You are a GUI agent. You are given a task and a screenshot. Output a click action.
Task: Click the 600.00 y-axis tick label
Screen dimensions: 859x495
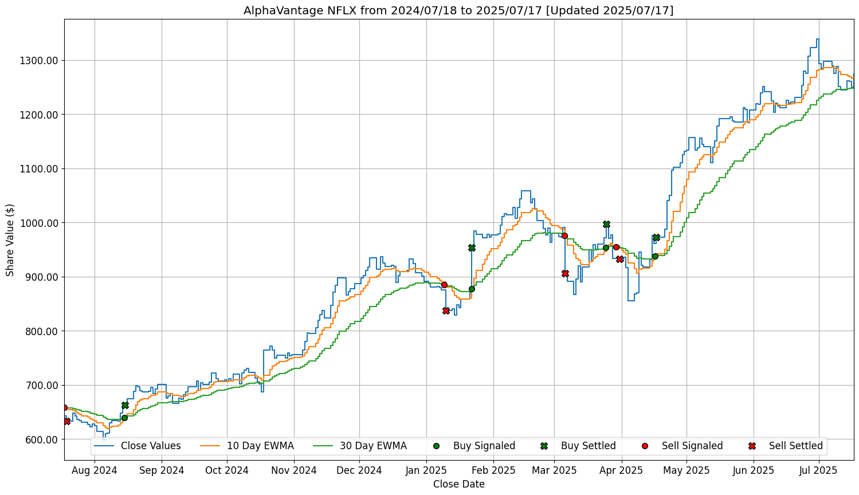41,439
